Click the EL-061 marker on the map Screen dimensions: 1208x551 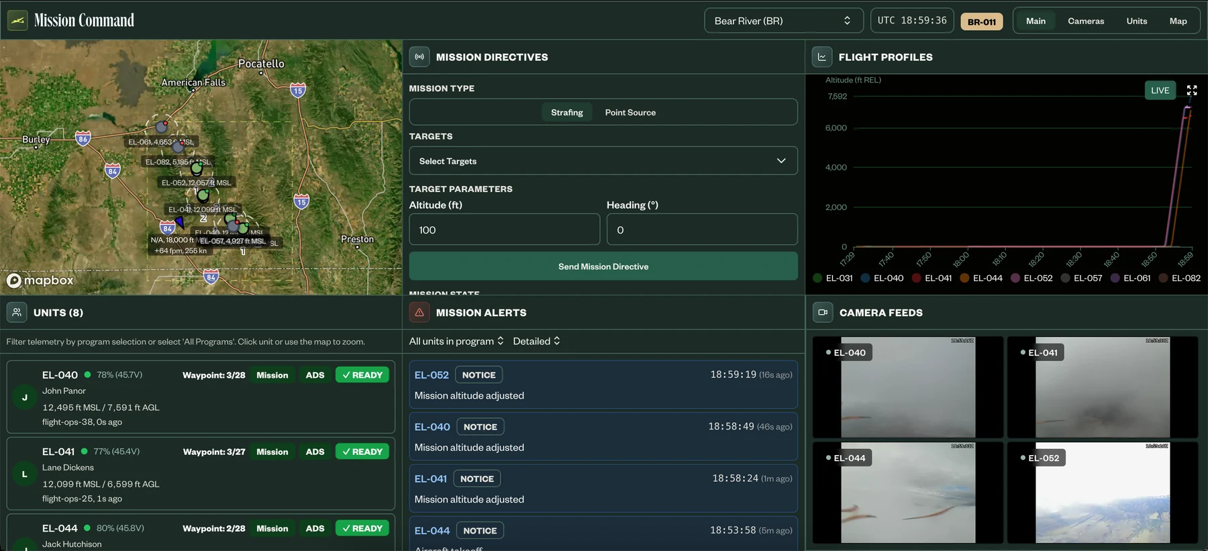point(162,126)
